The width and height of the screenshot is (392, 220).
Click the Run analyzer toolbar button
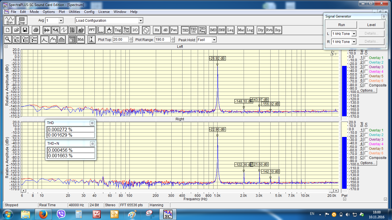coord(10,20)
